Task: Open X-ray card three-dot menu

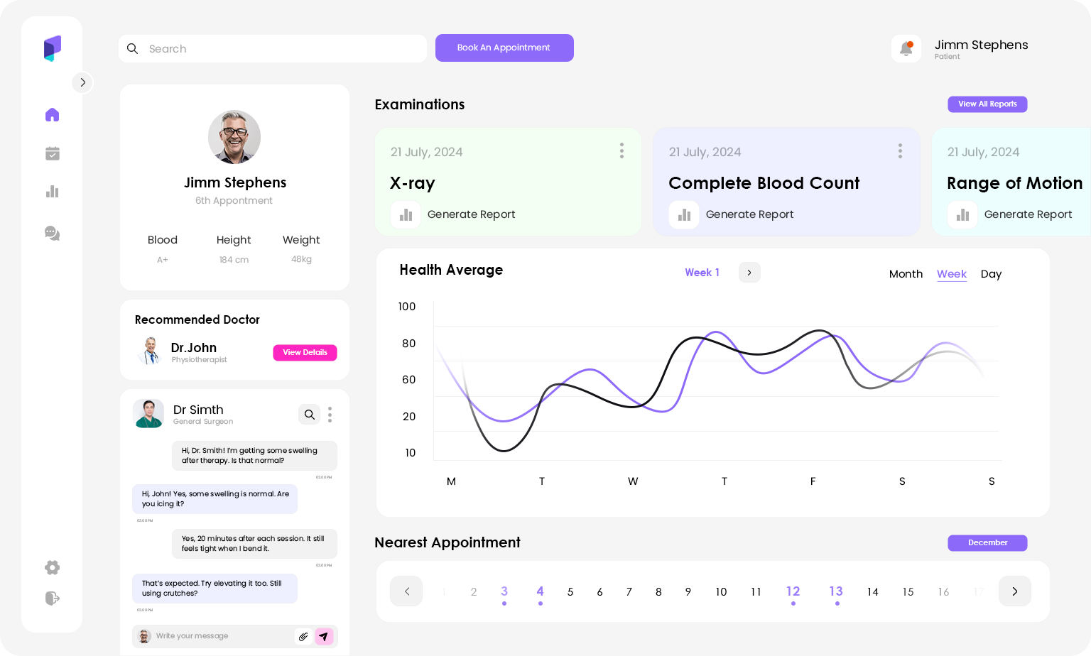Action: coord(622,151)
